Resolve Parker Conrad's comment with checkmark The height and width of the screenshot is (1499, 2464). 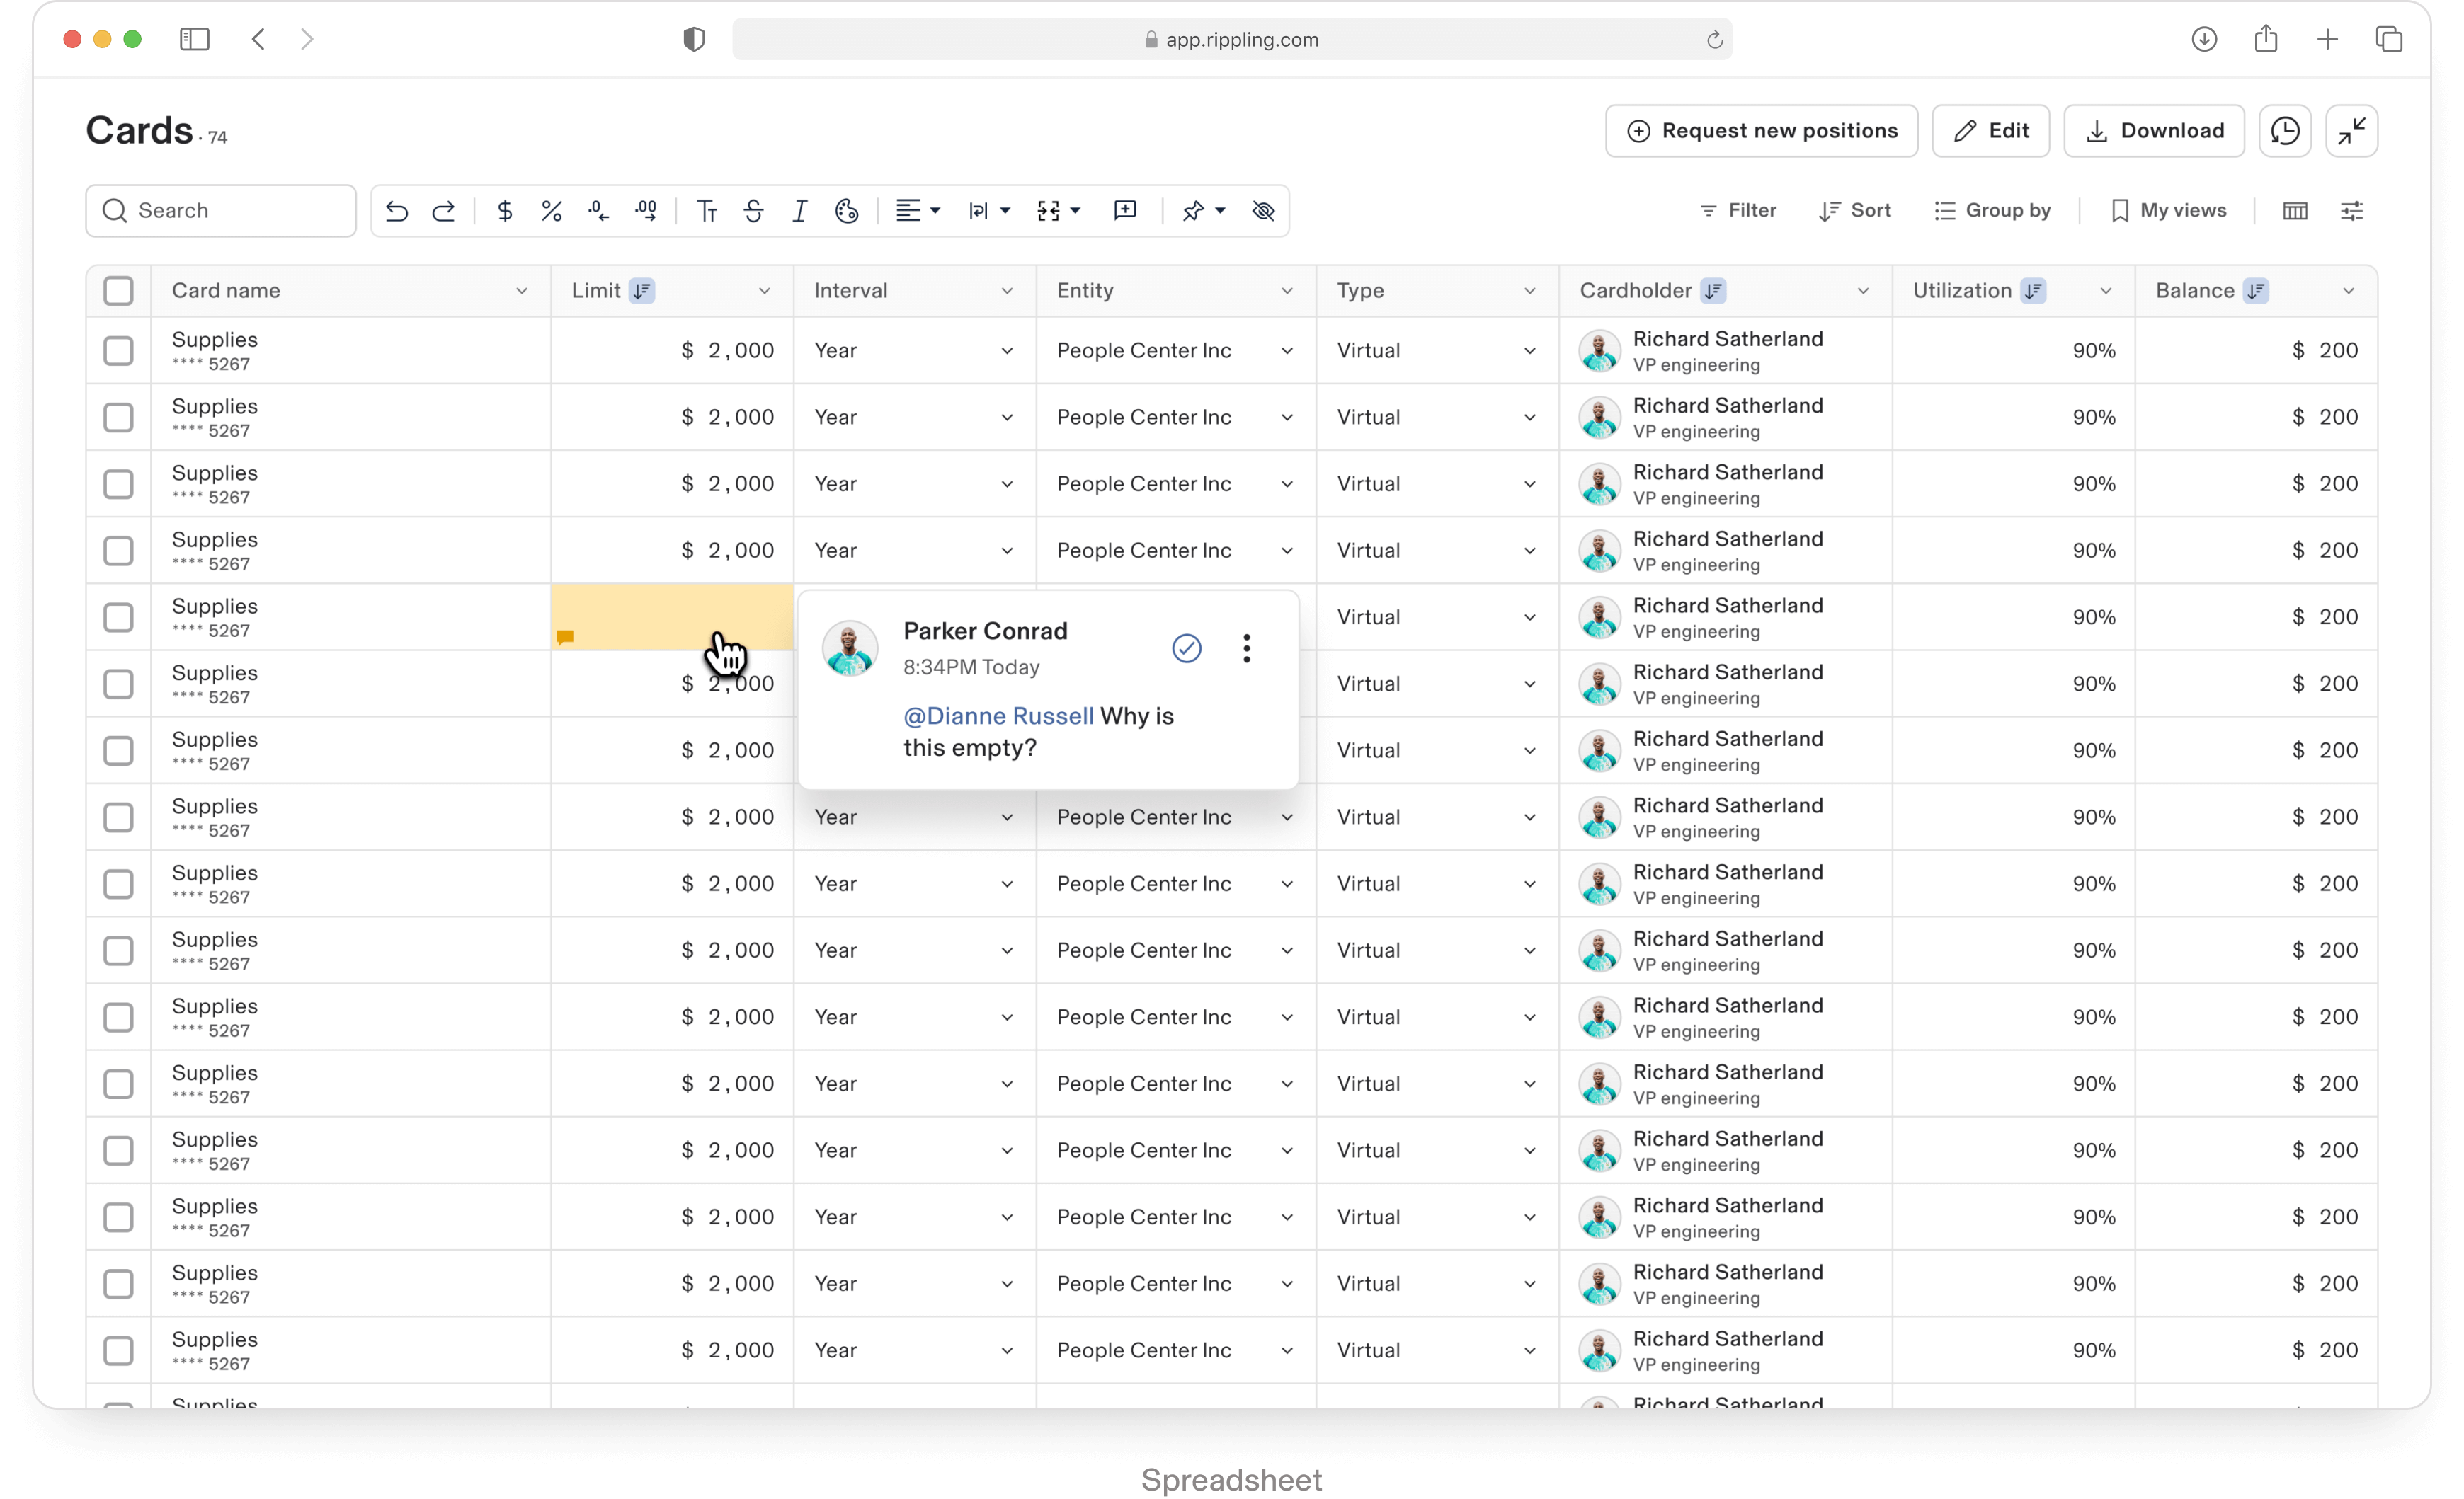(x=1187, y=648)
